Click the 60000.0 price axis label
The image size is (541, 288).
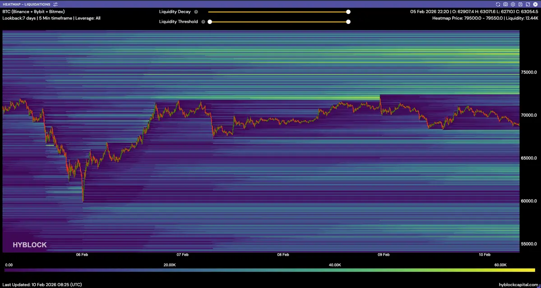coord(529,201)
